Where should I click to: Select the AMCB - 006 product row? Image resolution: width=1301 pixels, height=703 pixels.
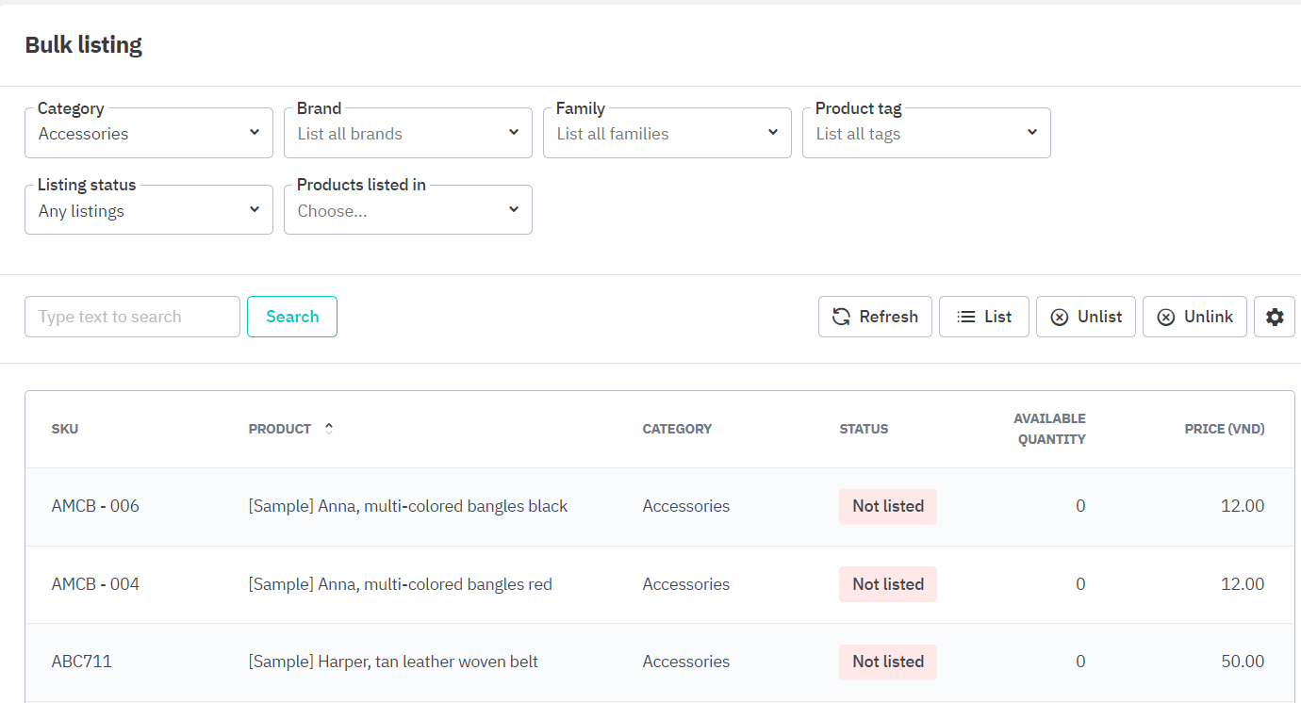[x=407, y=506]
